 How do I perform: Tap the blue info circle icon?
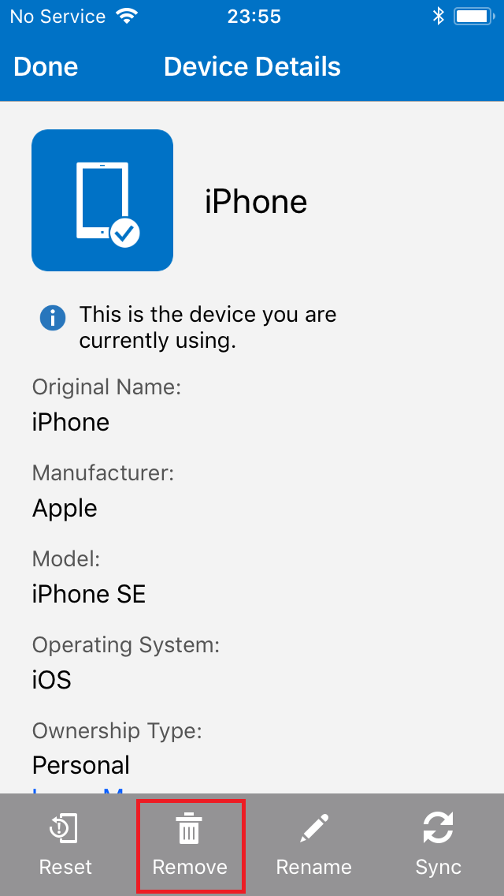[53, 318]
